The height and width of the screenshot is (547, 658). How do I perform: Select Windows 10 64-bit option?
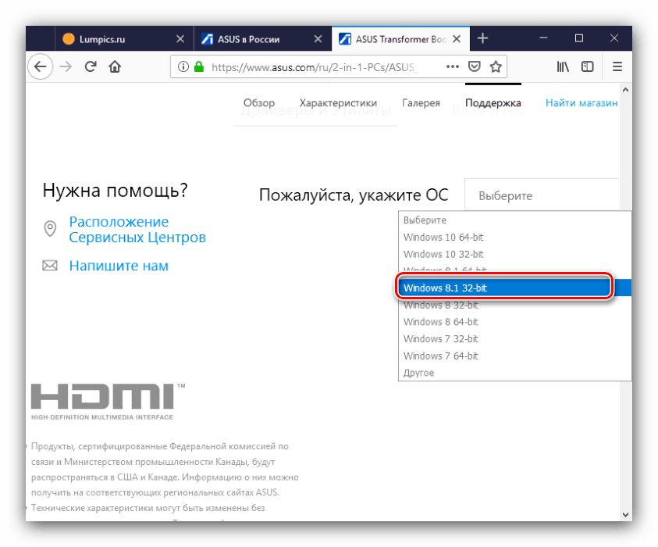[x=514, y=238]
